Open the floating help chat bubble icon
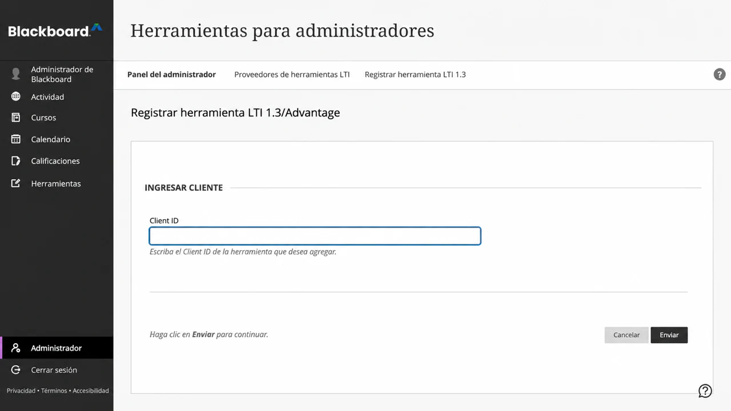This screenshot has width=731, height=411. coord(705,391)
